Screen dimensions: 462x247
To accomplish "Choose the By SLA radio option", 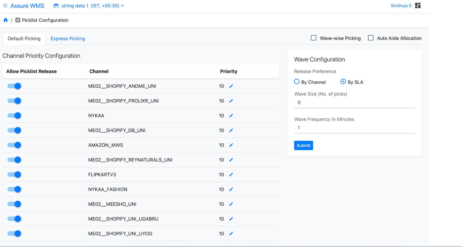I will (343, 82).
